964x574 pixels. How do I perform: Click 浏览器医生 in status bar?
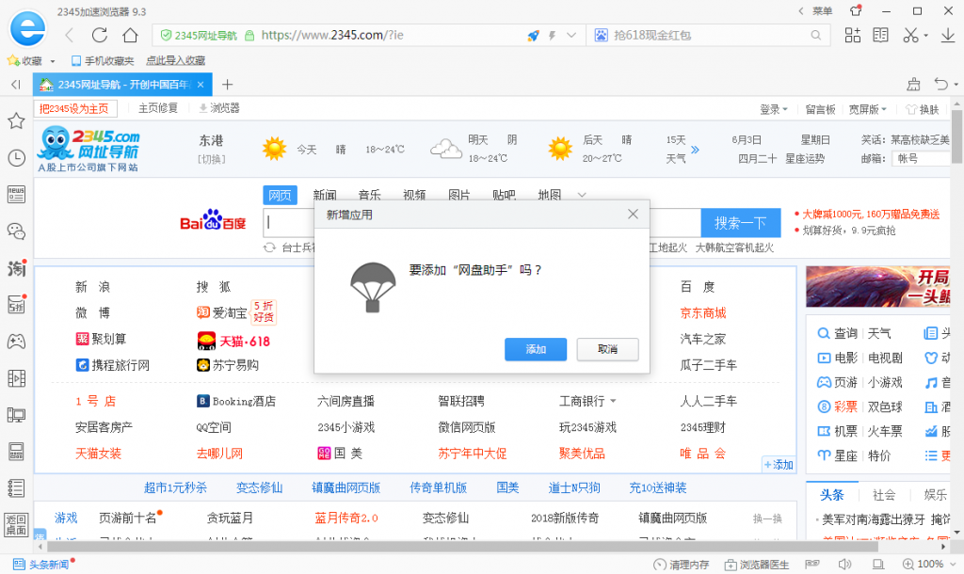pos(757,565)
